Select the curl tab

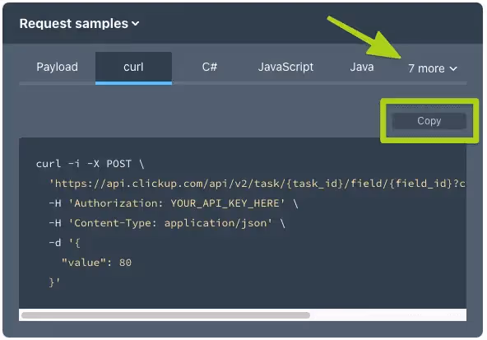click(133, 68)
